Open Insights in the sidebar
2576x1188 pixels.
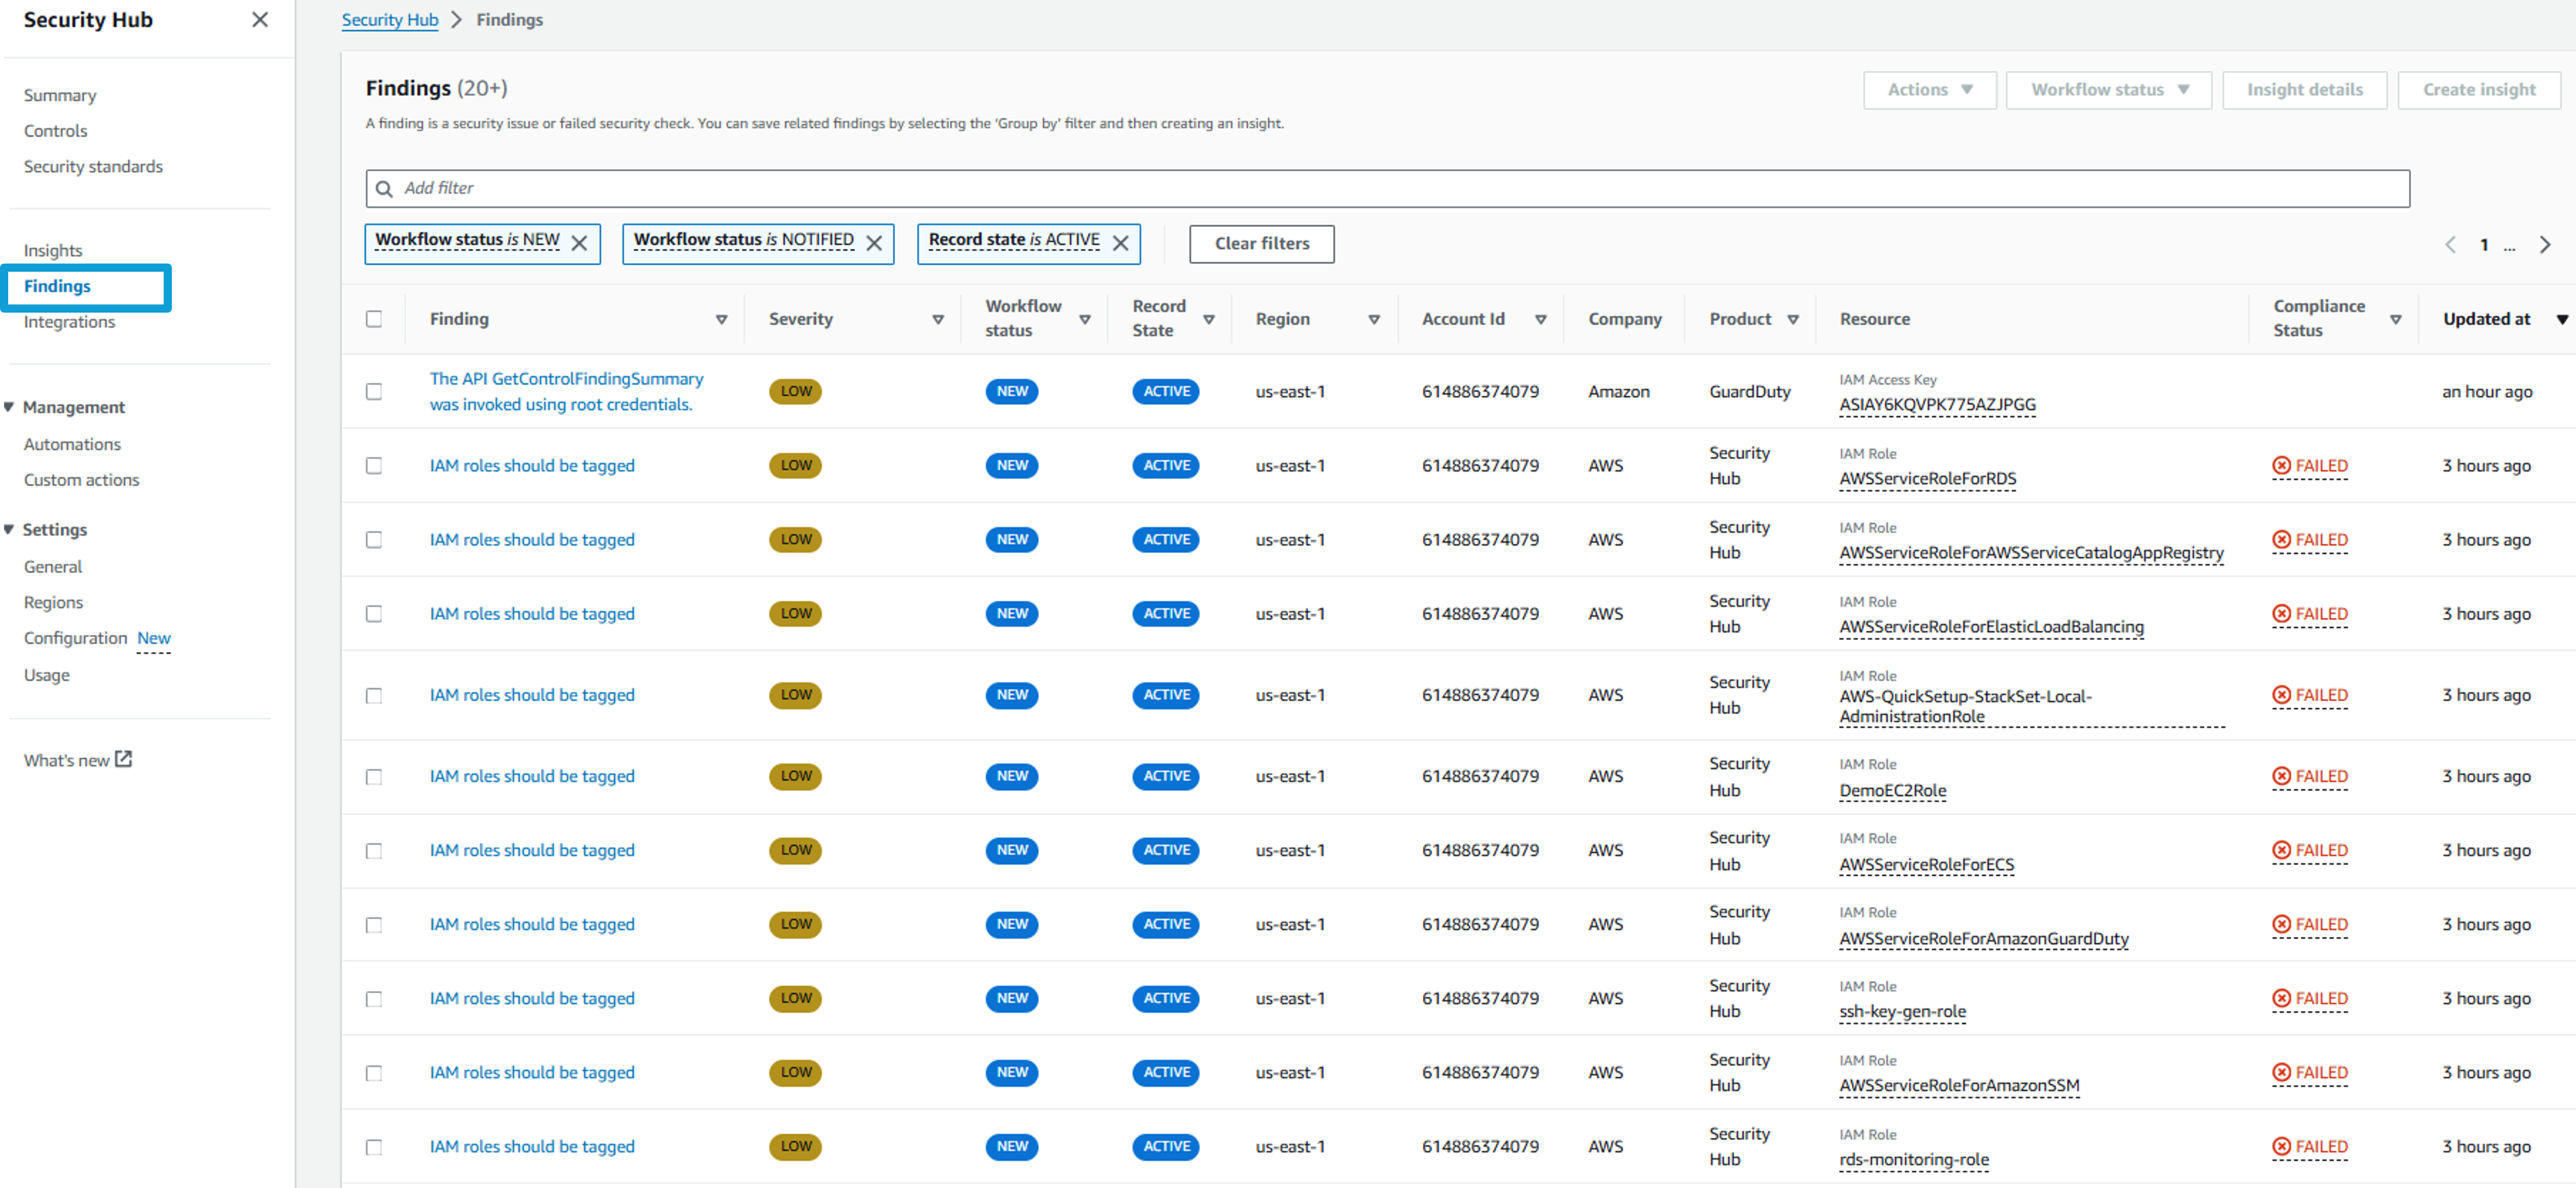(x=53, y=250)
